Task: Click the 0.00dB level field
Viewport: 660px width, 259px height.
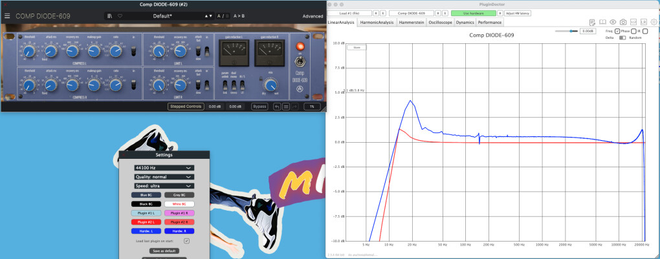Action: tap(588, 31)
